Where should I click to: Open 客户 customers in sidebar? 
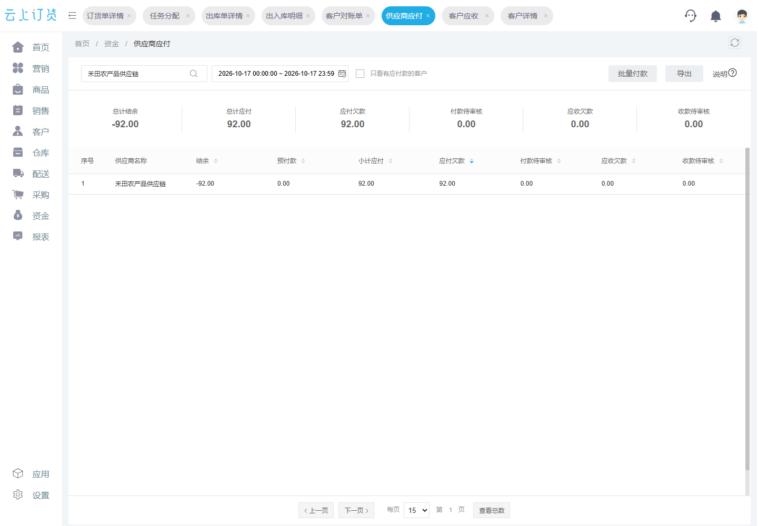31,131
